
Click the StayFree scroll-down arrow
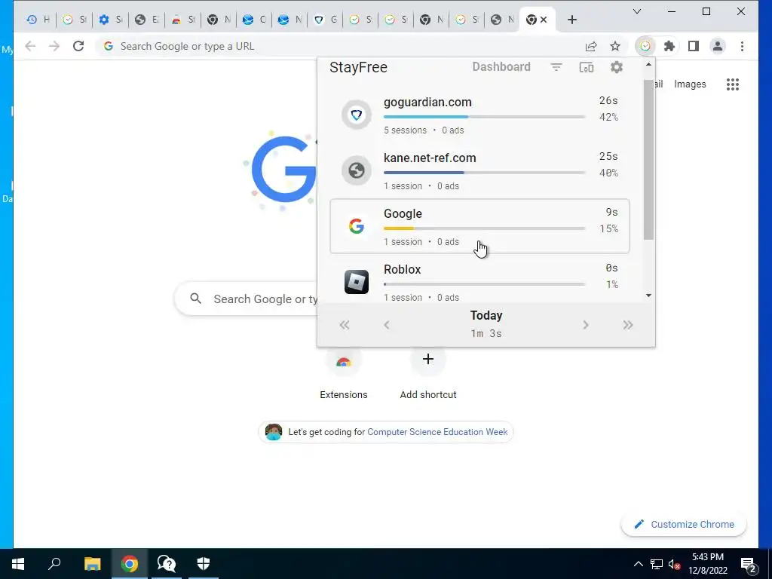(648, 296)
